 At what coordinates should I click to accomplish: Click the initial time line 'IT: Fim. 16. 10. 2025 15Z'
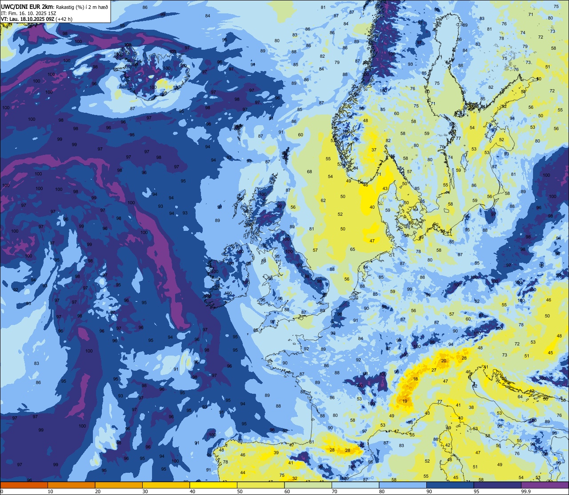28,13
